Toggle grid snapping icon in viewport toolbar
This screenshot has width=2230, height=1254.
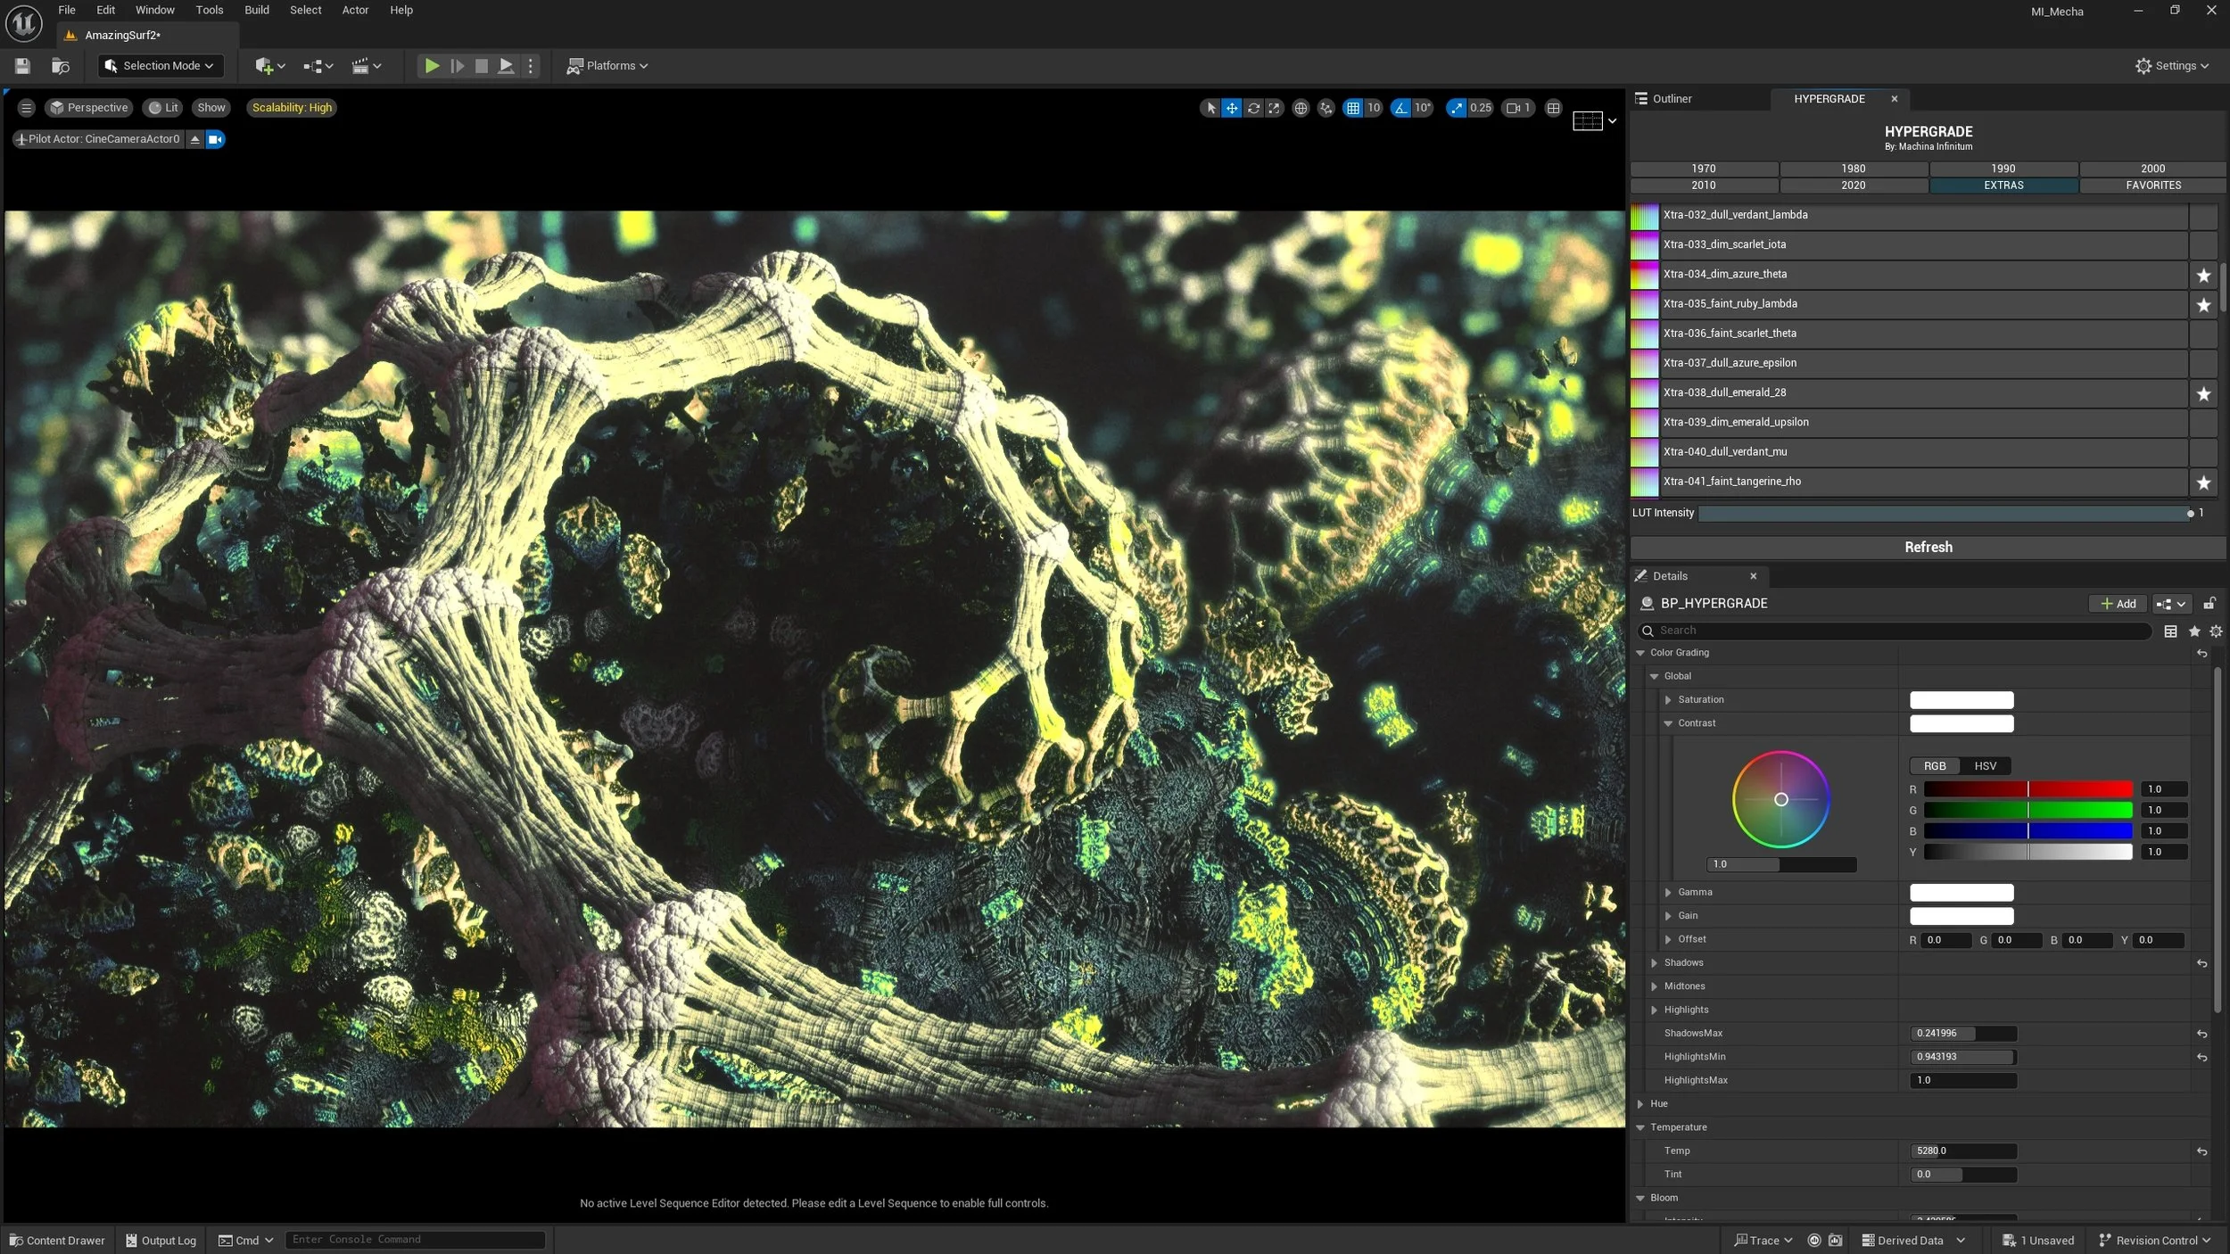(1353, 108)
